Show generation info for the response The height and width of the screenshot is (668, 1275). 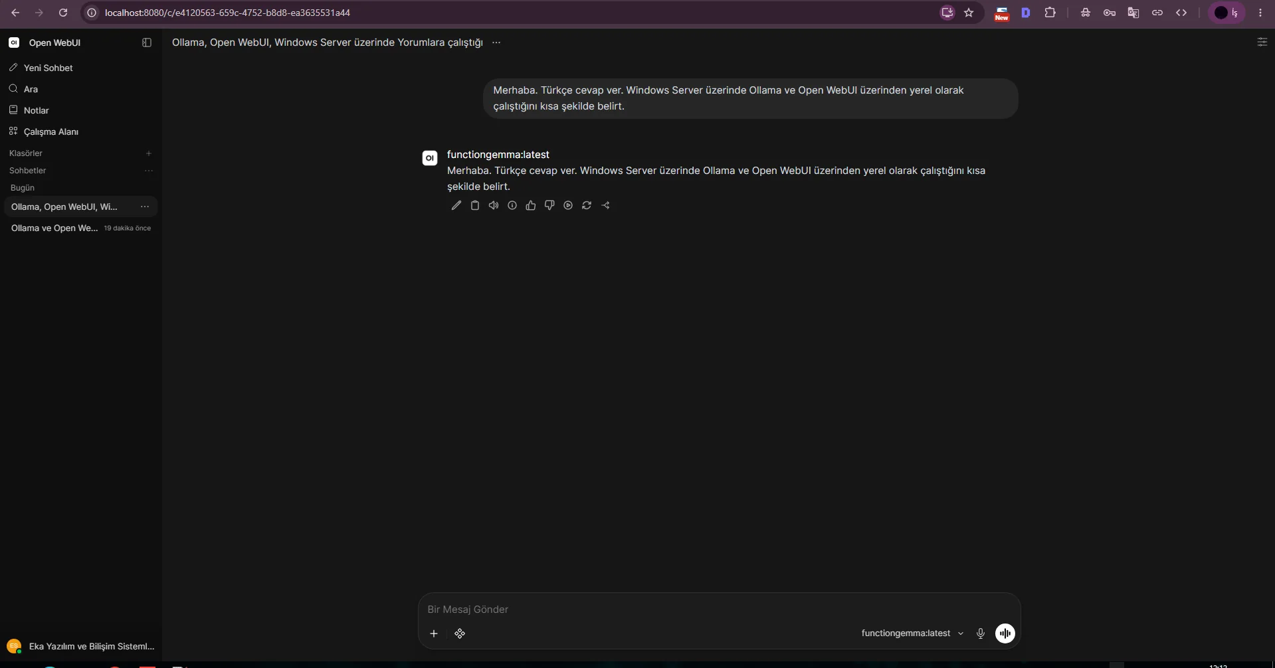[x=512, y=206]
